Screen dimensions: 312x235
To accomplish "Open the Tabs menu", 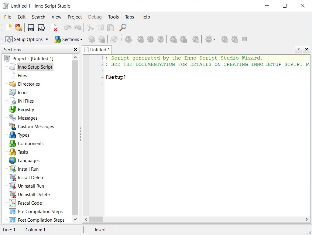I will click(x=129, y=17).
